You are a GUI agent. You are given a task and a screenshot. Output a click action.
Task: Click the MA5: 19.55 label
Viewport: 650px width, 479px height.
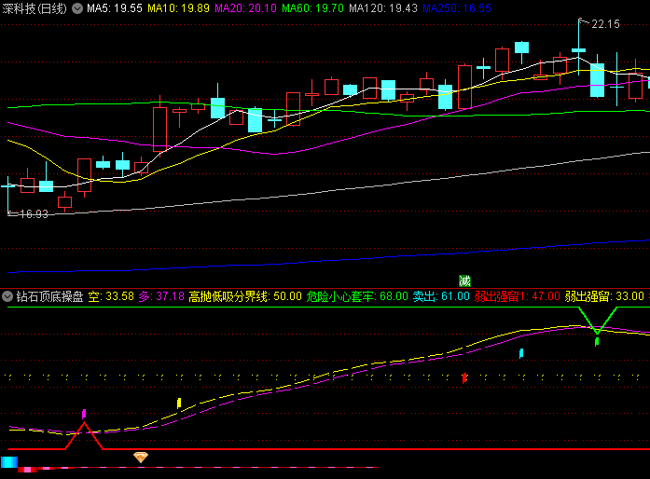point(115,8)
